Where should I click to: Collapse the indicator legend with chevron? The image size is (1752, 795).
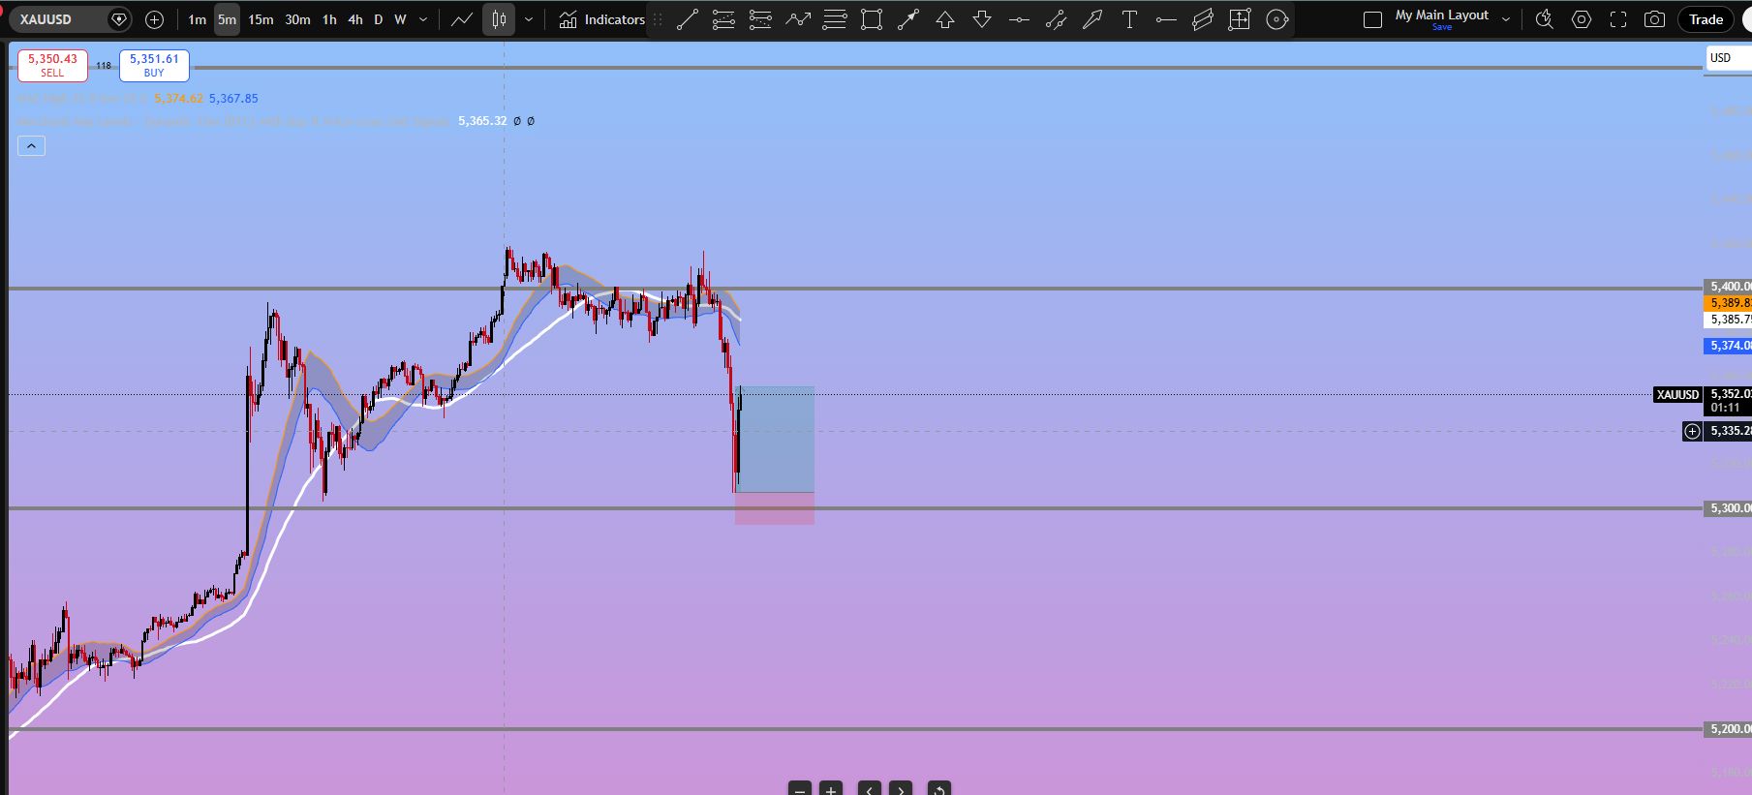[31, 146]
